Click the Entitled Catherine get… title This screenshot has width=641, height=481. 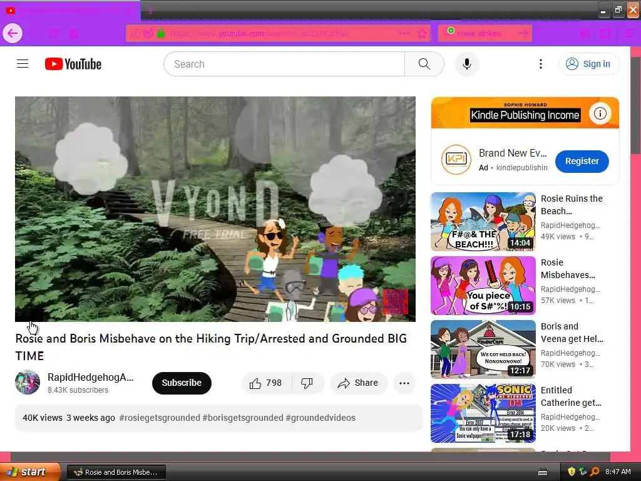571,396
